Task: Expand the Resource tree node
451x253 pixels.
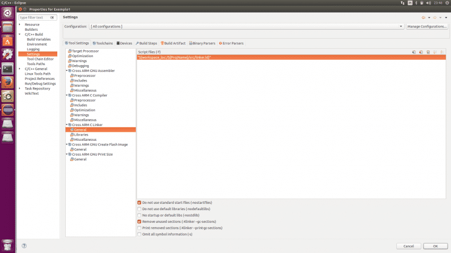Action: [20, 24]
